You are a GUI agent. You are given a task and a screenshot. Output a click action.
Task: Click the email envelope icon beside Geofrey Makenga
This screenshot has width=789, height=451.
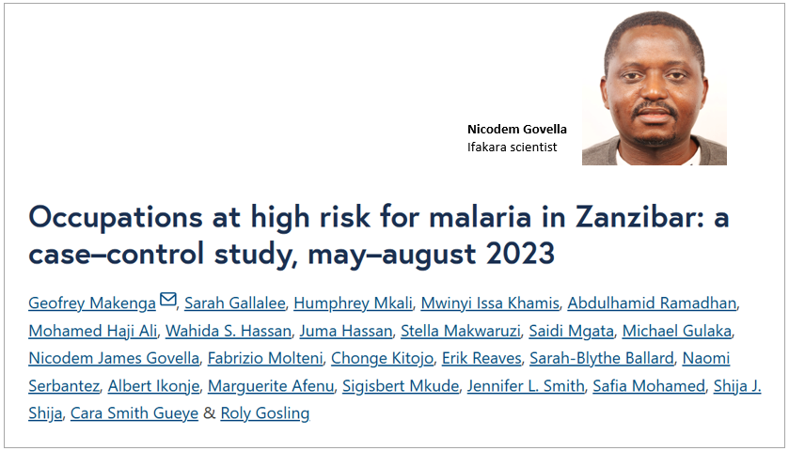(x=168, y=301)
